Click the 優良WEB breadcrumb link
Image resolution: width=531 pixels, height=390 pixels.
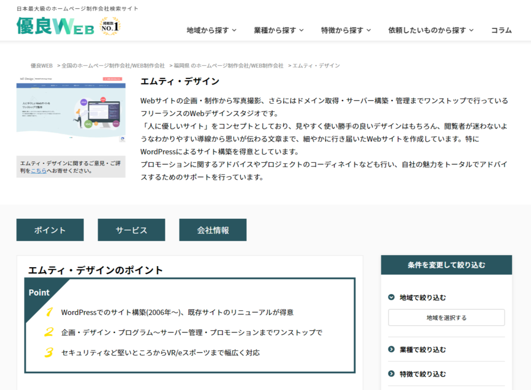41,66
